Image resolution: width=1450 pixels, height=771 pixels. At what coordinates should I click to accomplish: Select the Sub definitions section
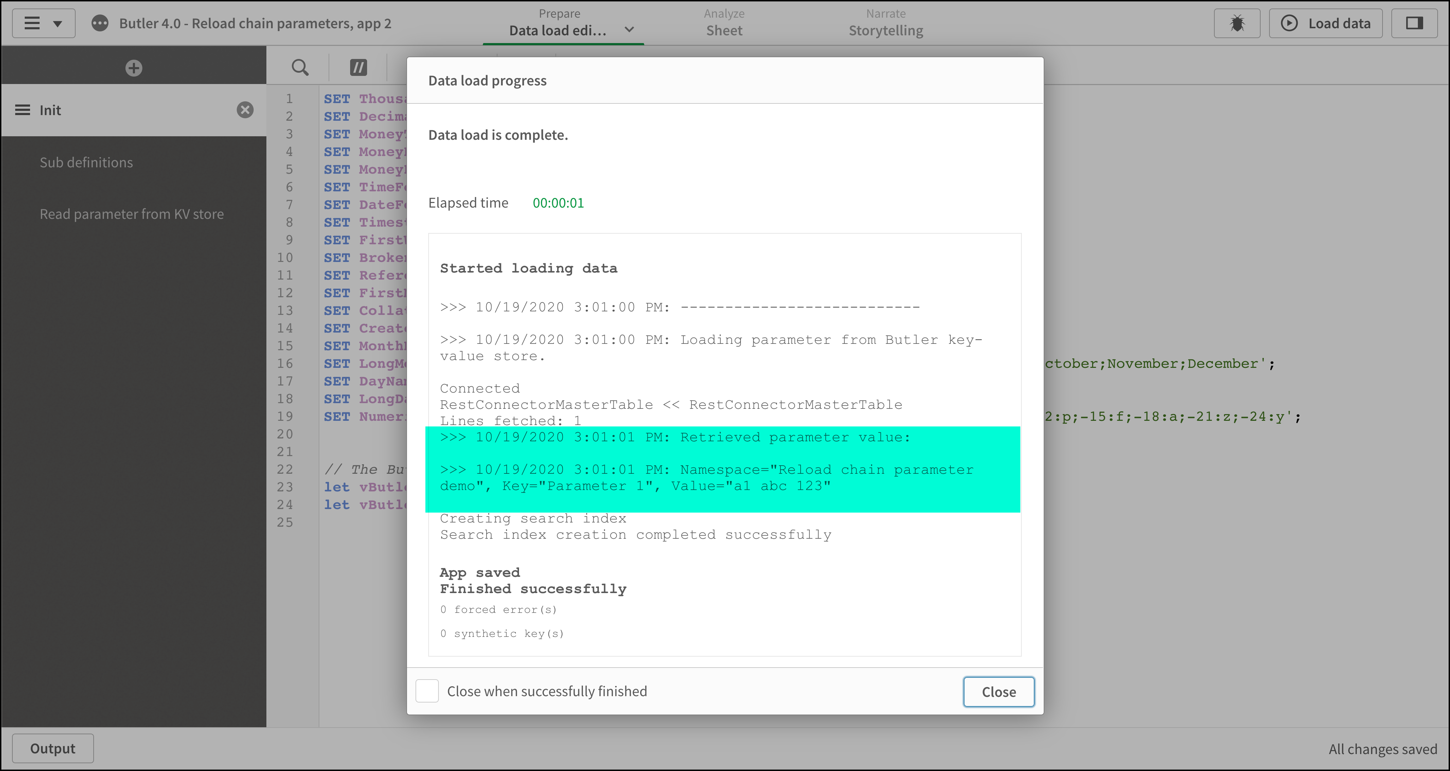[86, 162]
